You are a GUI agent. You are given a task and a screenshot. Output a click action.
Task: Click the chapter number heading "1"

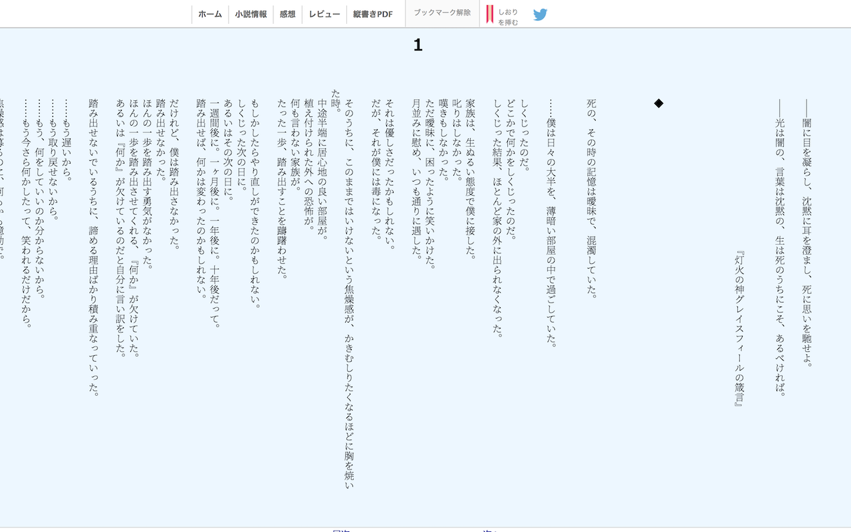(x=418, y=45)
